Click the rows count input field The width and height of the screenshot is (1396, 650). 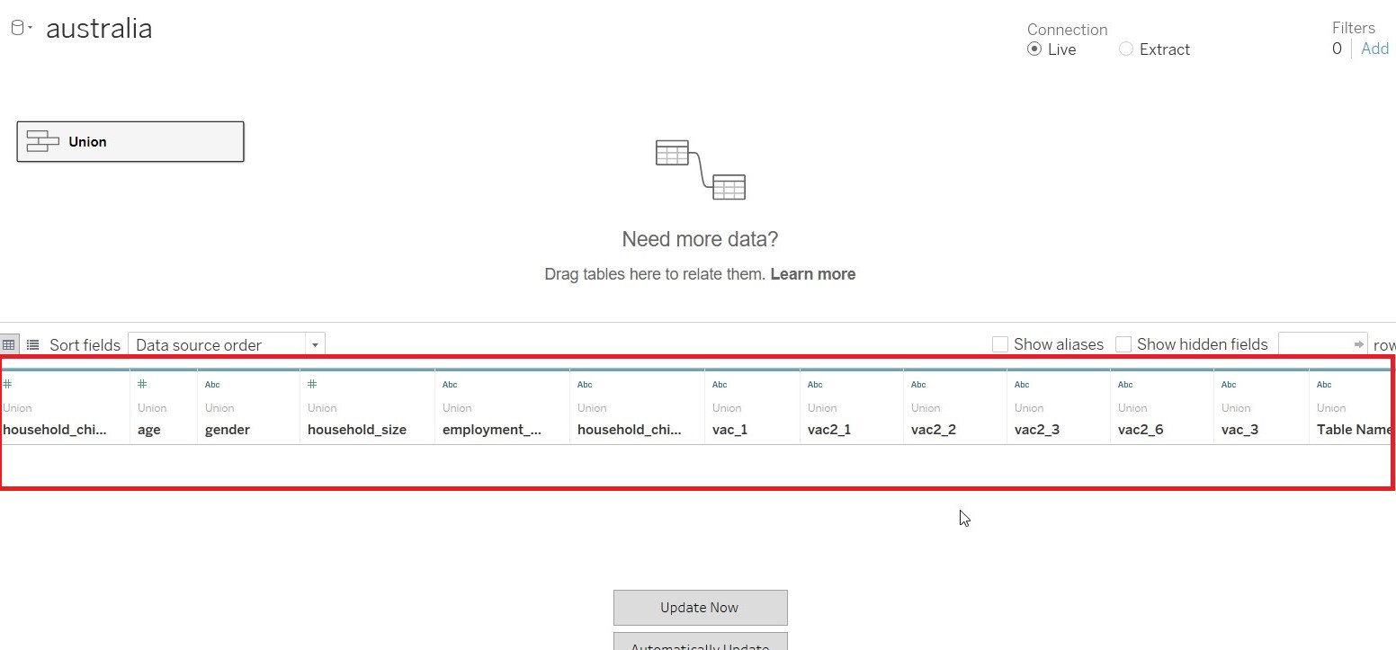point(1315,344)
